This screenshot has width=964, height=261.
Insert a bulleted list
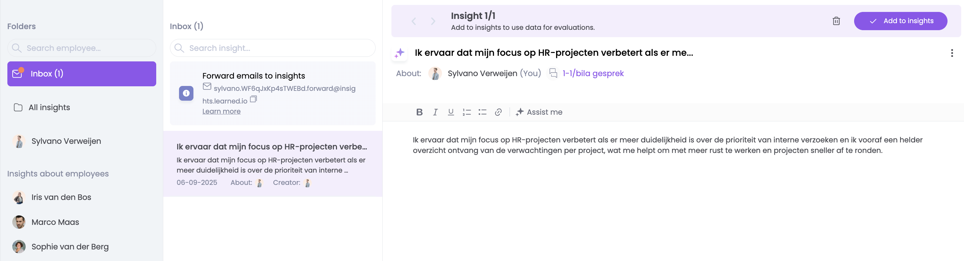(482, 112)
